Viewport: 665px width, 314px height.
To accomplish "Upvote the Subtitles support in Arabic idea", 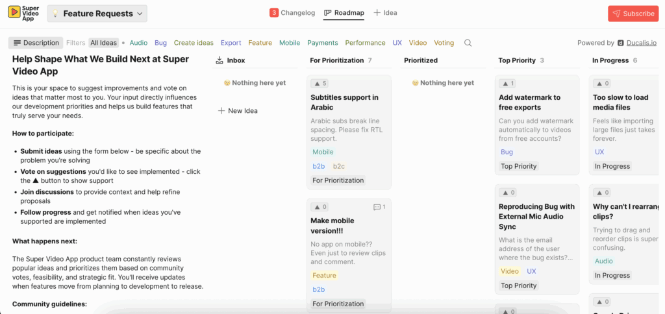I will click(320, 84).
